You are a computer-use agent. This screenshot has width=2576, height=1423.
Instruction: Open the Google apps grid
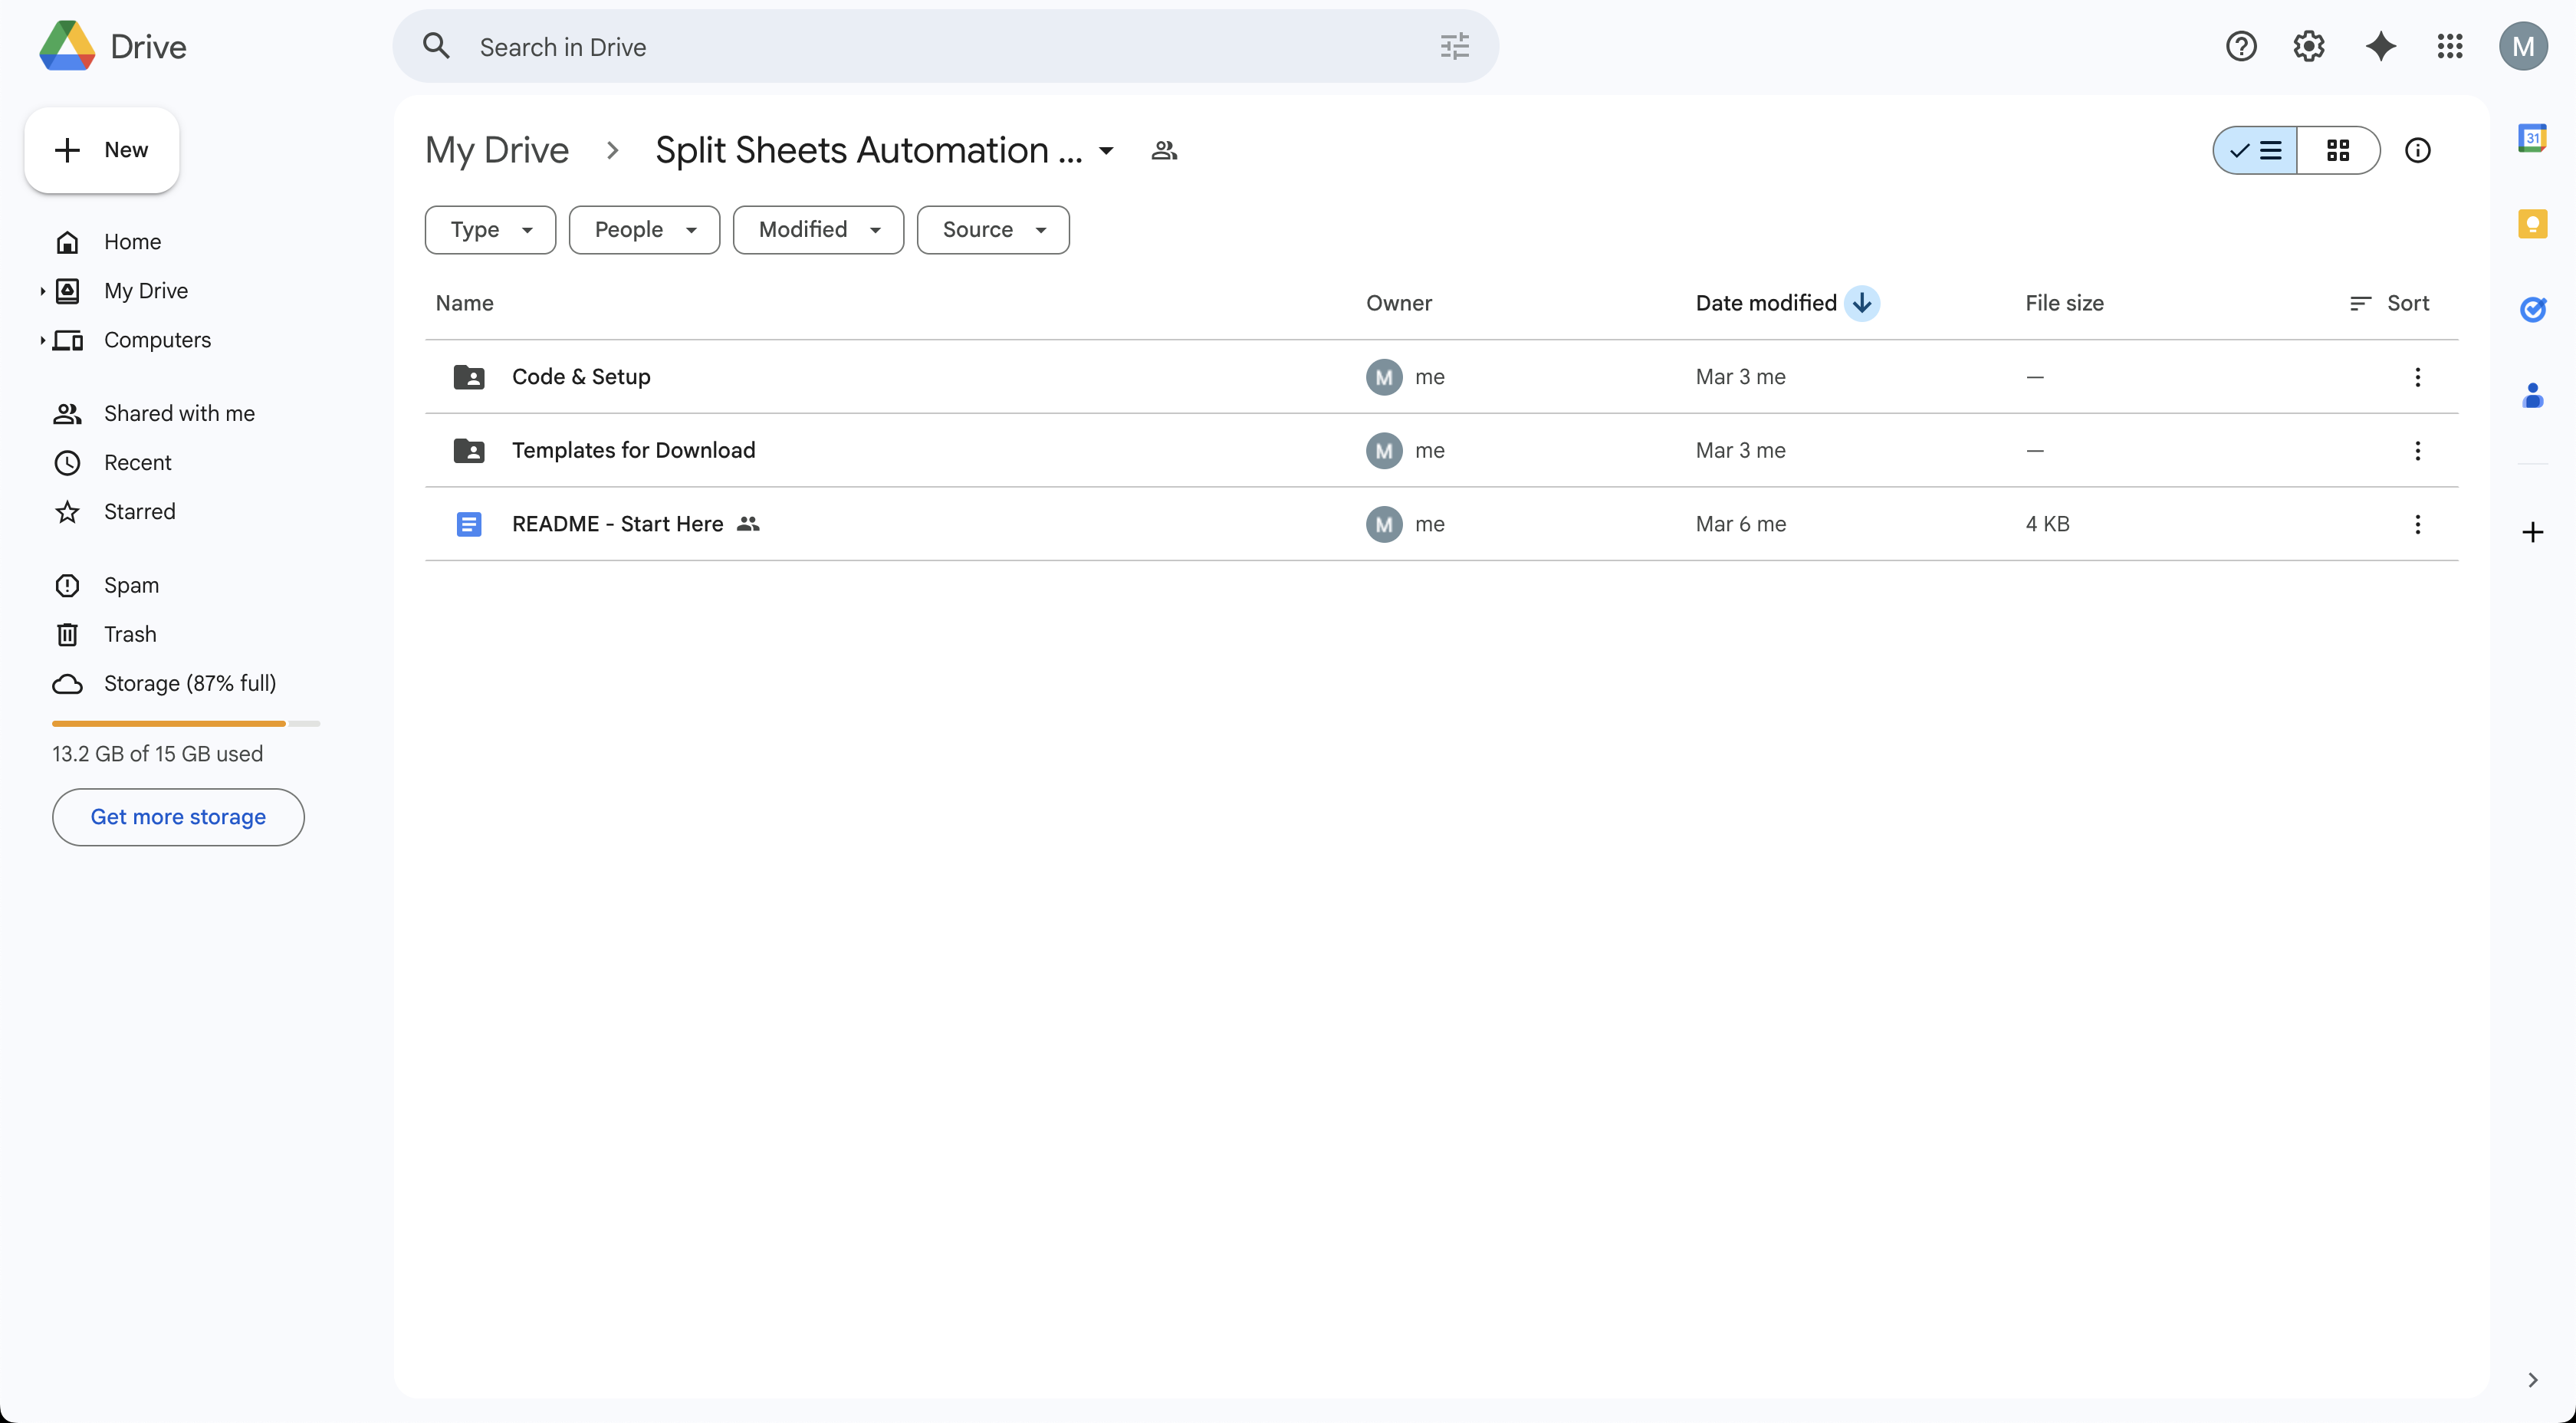2449,46
